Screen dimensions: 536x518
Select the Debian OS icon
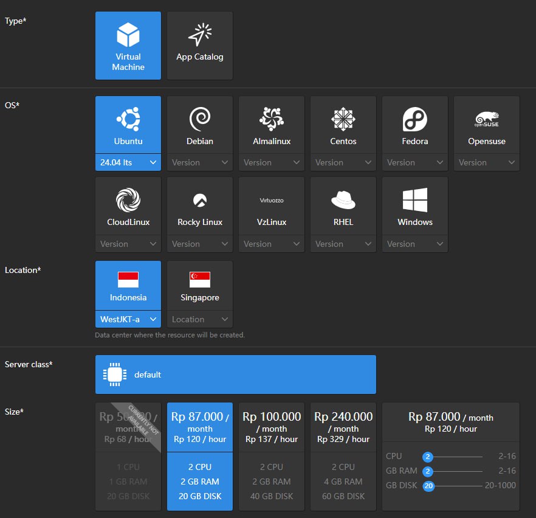coord(200,119)
